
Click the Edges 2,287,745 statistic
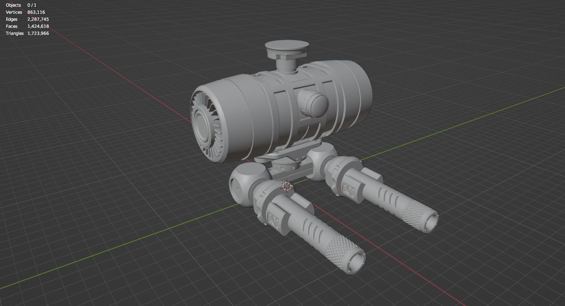pos(27,19)
